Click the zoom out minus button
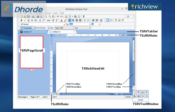Image resolution: width=175 pixels, height=112 pixels. [x=117, y=94]
